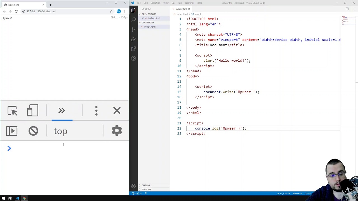
Task: Click Spaces: 4 indentation status
Action: click(x=297, y=193)
